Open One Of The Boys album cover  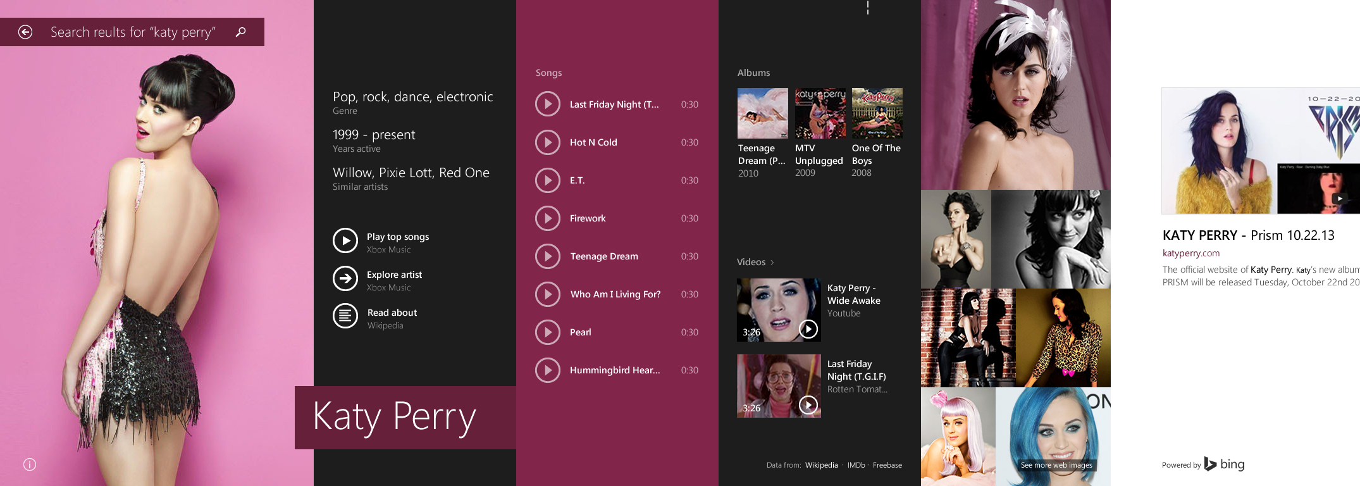(x=877, y=113)
